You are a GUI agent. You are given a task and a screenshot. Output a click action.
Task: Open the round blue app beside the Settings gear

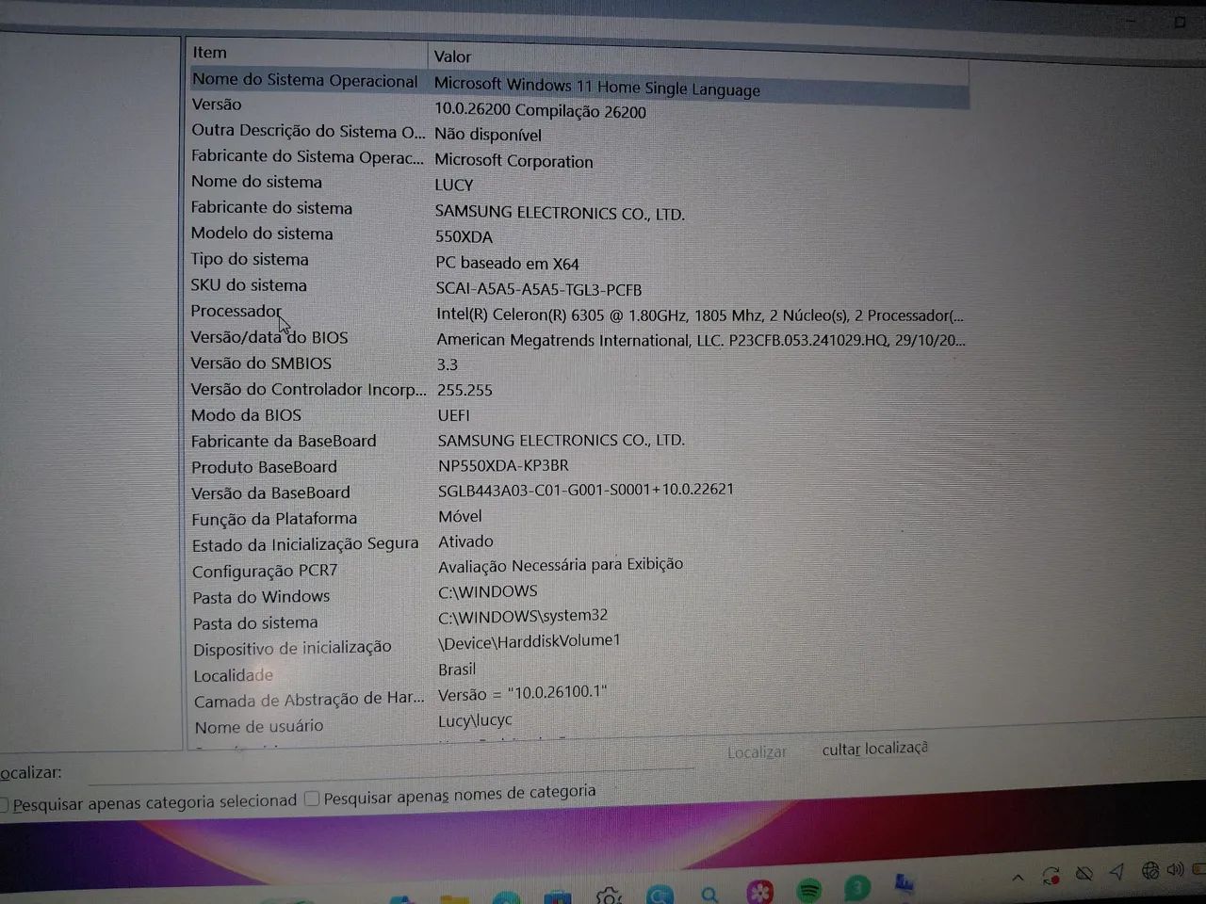pyautogui.click(x=660, y=896)
